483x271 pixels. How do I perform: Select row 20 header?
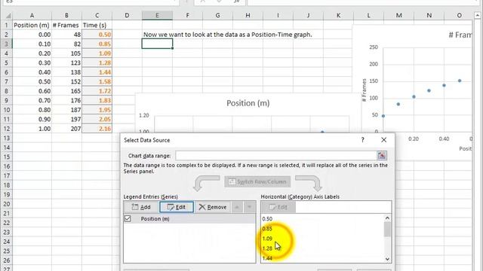point(7,204)
